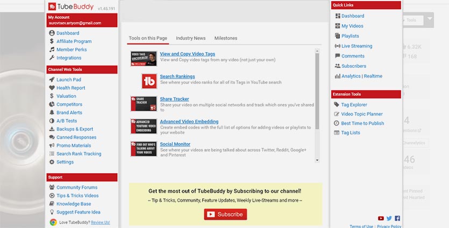Click the Backups & Export download icon
Image resolution: width=449 pixels, height=228 pixels.
[x=52, y=129]
